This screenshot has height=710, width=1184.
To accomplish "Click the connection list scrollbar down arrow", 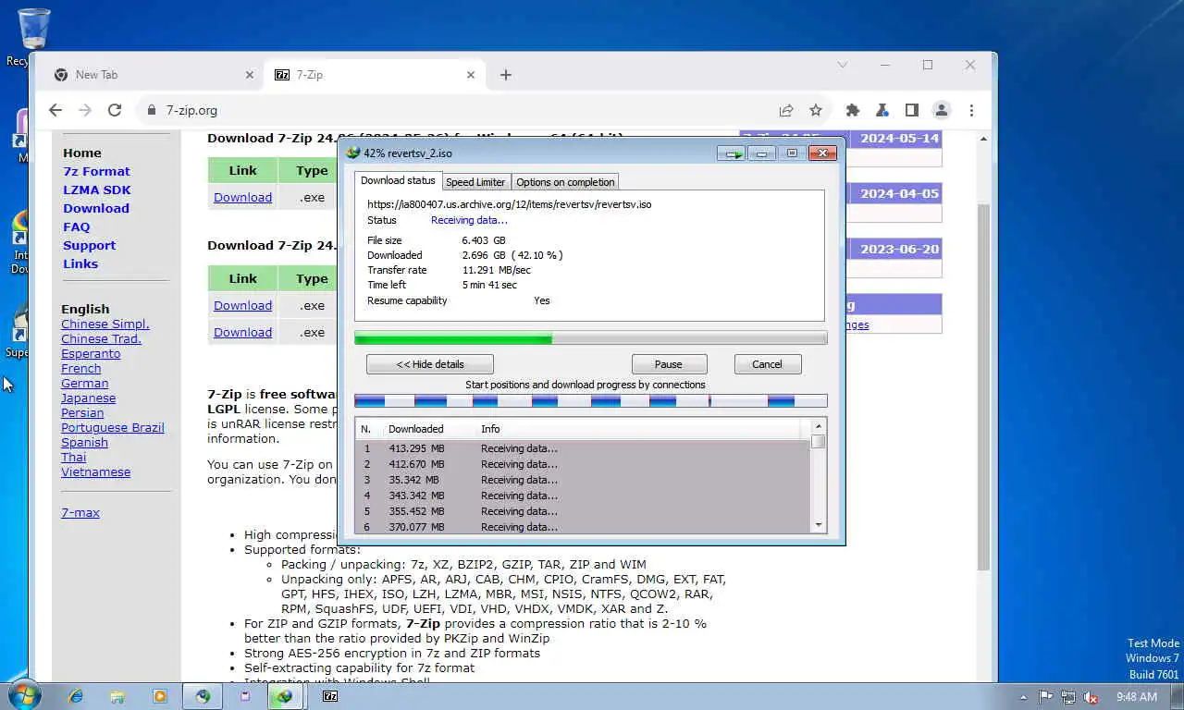I will point(818,525).
